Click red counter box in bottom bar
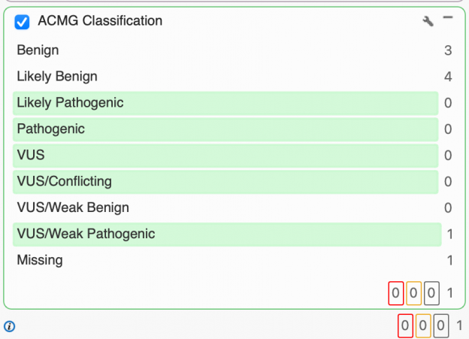The image size is (469, 339). tap(405, 326)
